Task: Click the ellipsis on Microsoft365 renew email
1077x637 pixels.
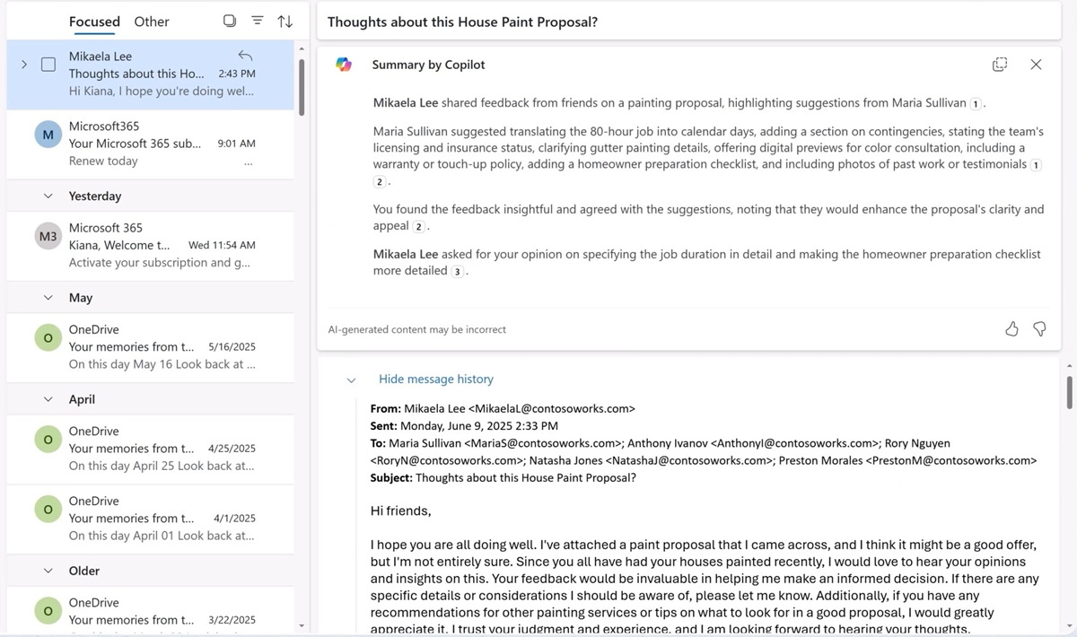Action: [x=249, y=162]
